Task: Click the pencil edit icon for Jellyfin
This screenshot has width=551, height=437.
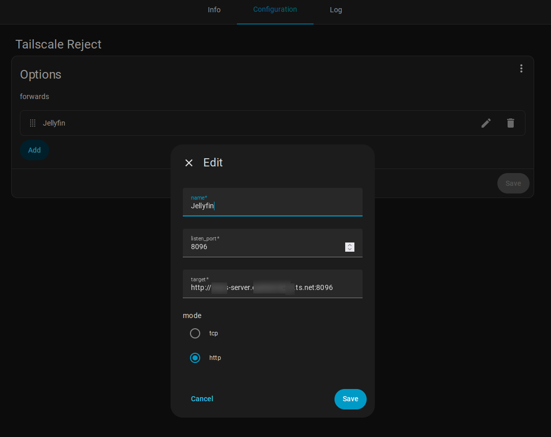Action: 486,123
